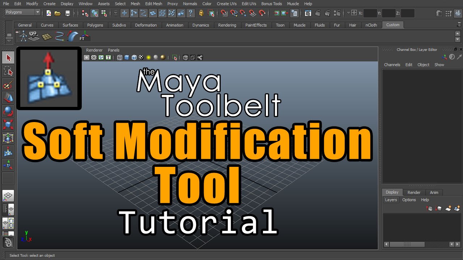Open the Renderer panel menu
Screen dimensions: 463x260
tap(94, 50)
